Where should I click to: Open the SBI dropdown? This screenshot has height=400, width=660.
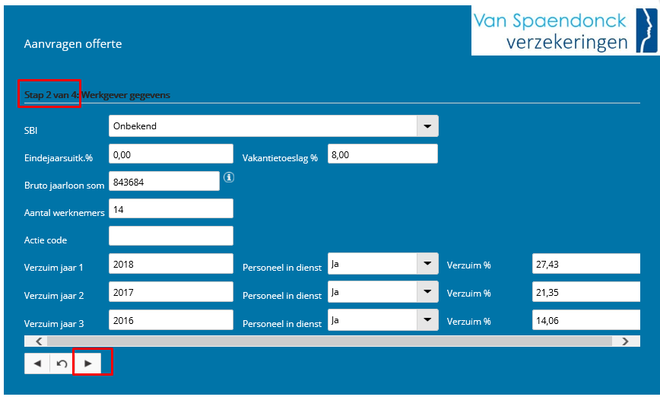point(427,126)
